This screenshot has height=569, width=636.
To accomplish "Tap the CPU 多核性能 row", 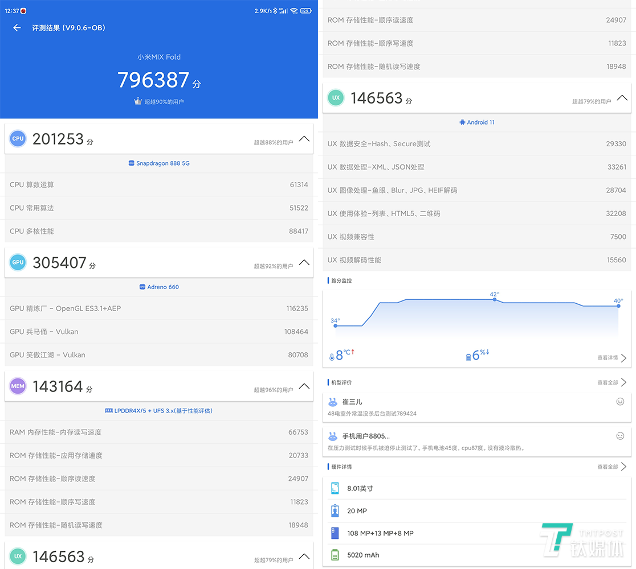I will [x=159, y=231].
